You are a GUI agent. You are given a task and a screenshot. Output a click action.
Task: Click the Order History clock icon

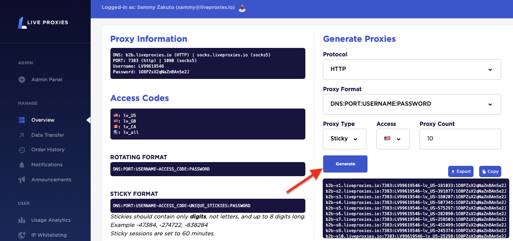click(x=22, y=150)
